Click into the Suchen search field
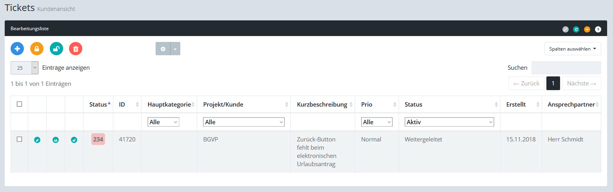613x192 pixels. pos(566,68)
